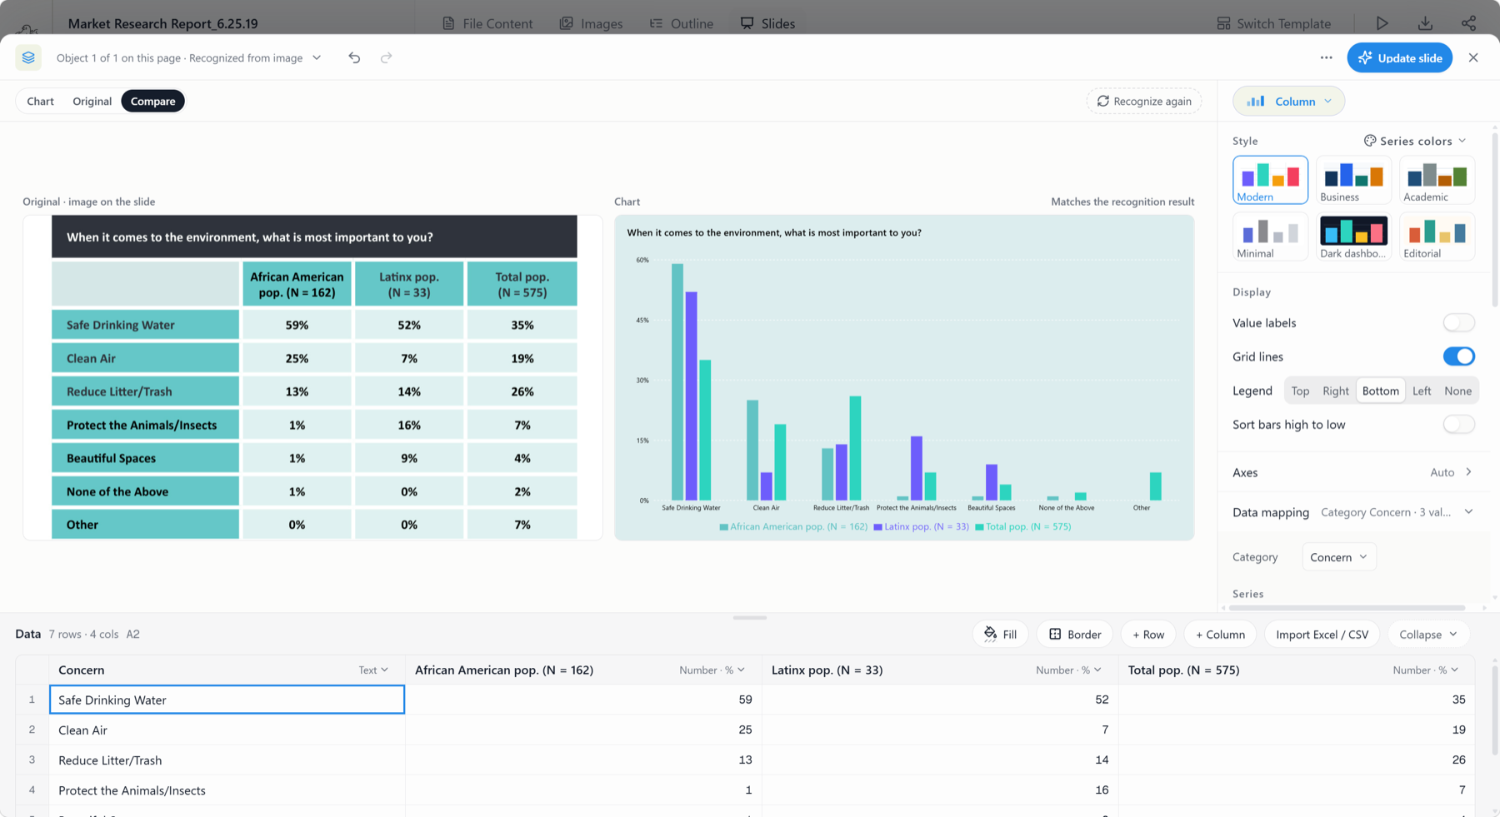The width and height of the screenshot is (1500, 817).
Task: Click the Fill button
Action: (x=1000, y=634)
